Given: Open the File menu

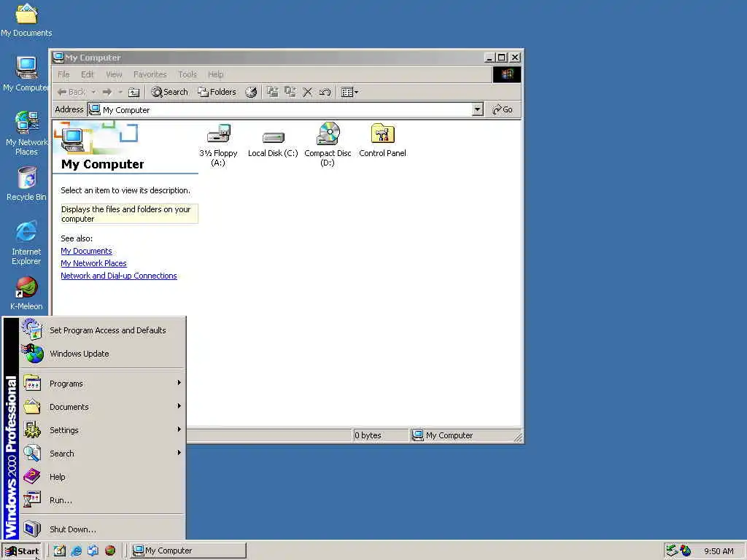Looking at the screenshot, I should coord(63,74).
